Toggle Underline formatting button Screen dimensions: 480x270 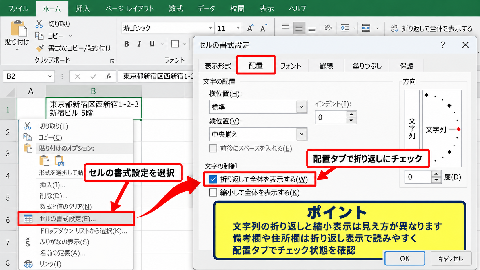pyautogui.click(x=152, y=44)
